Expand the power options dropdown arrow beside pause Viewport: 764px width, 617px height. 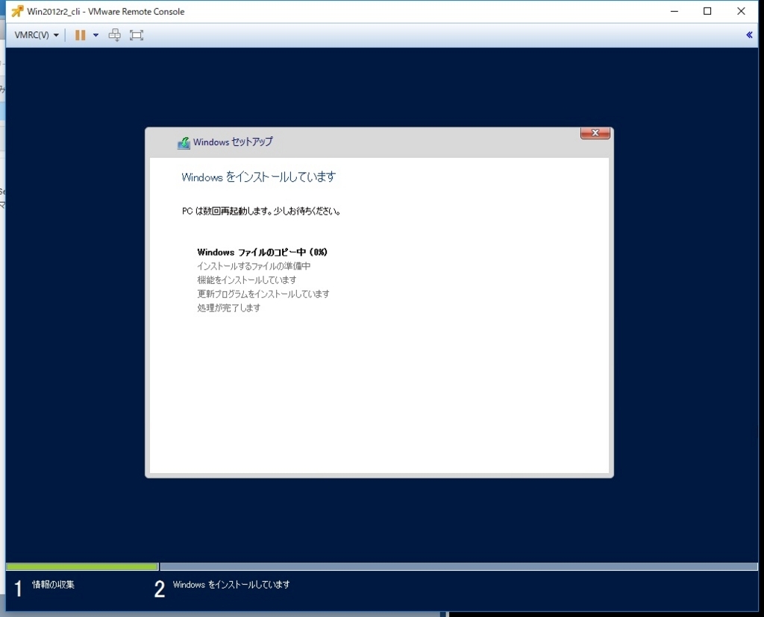(x=95, y=35)
